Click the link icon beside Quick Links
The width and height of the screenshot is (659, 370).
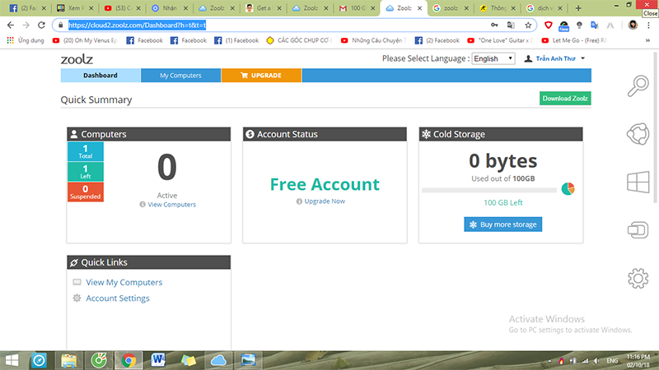(x=74, y=262)
